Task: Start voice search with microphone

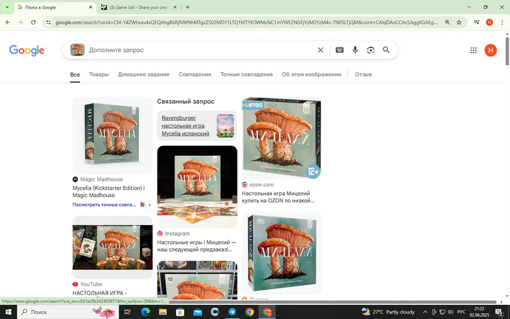Action: pyautogui.click(x=355, y=50)
